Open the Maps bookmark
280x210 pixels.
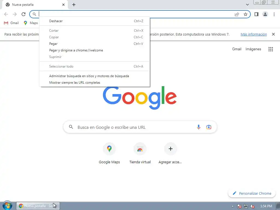tap(31, 23)
